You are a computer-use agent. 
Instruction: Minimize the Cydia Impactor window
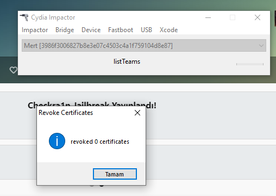point(208,17)
